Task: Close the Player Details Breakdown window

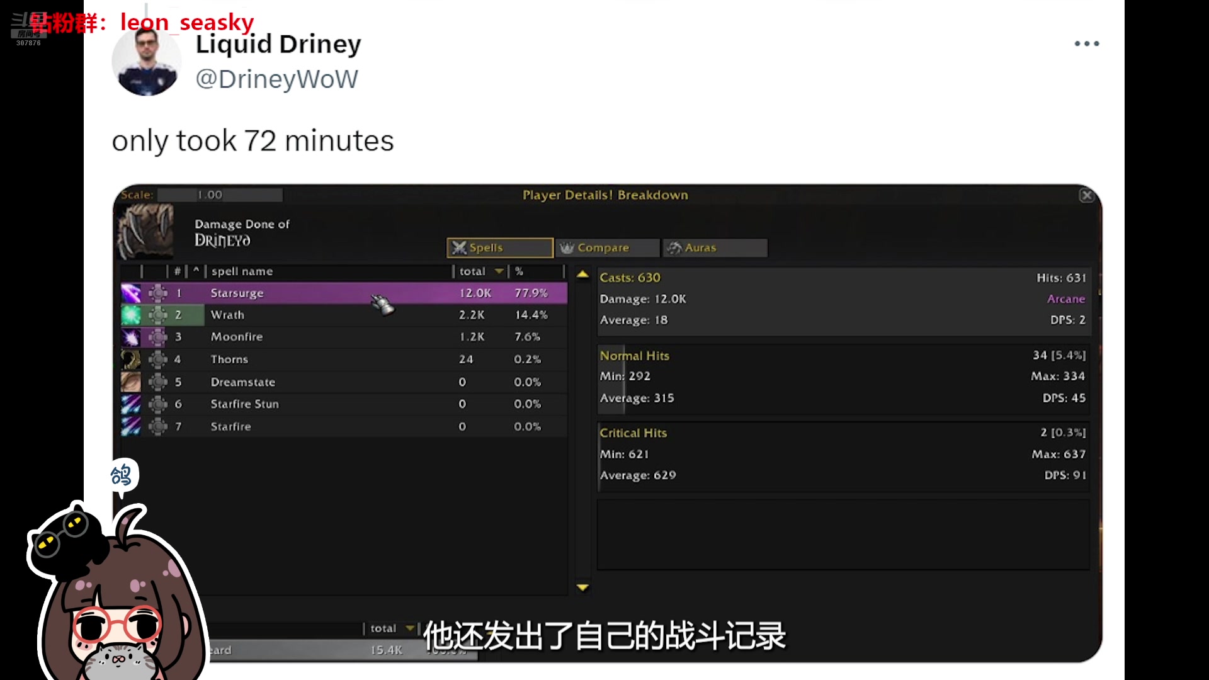Action: [x=1086, y=196]
